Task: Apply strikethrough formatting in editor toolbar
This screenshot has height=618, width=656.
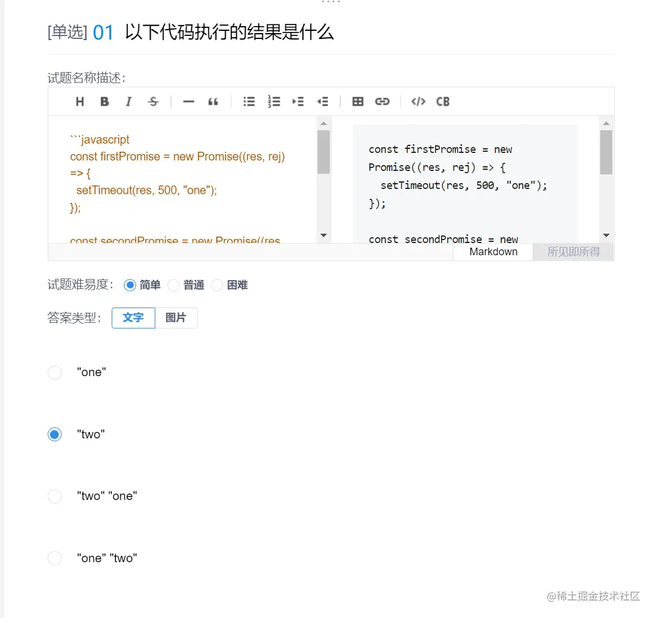Action: pyautogui.click(x=153, y=102)
